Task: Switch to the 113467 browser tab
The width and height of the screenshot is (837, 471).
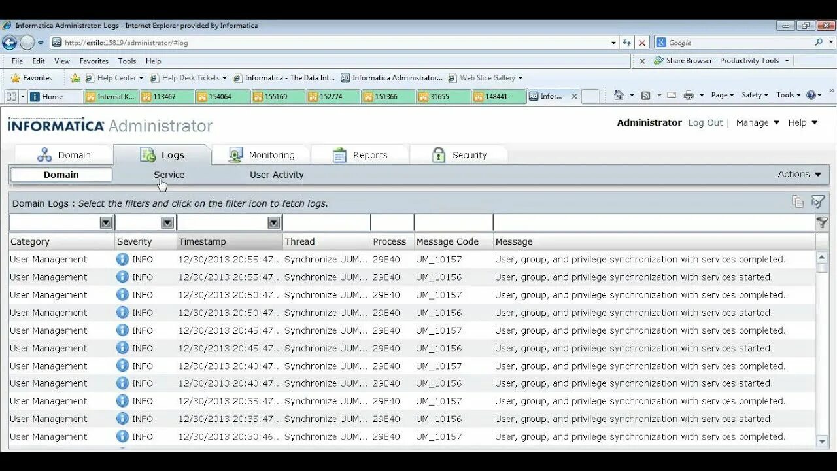Action: [x=167, y=97]
